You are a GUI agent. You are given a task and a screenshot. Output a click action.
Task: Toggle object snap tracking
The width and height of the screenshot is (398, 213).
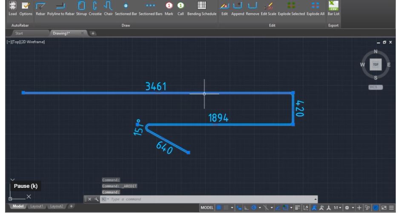tap(278, 207)
